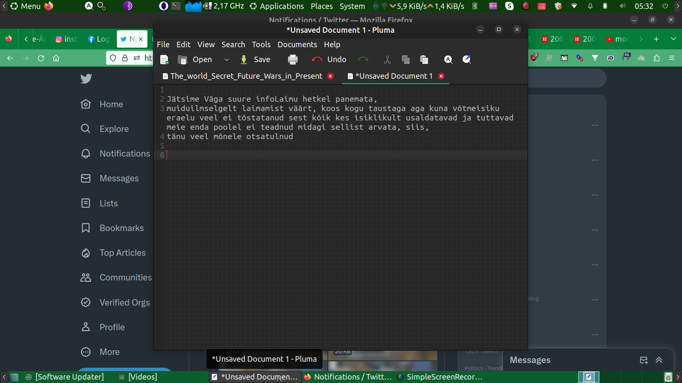Open Twitter Explore page
The width and height of the screenshot is (682, 383).
[104, 129]
